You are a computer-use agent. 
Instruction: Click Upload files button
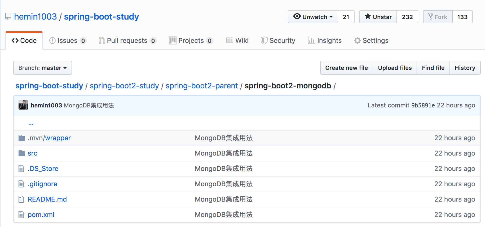tap(395, 68)
